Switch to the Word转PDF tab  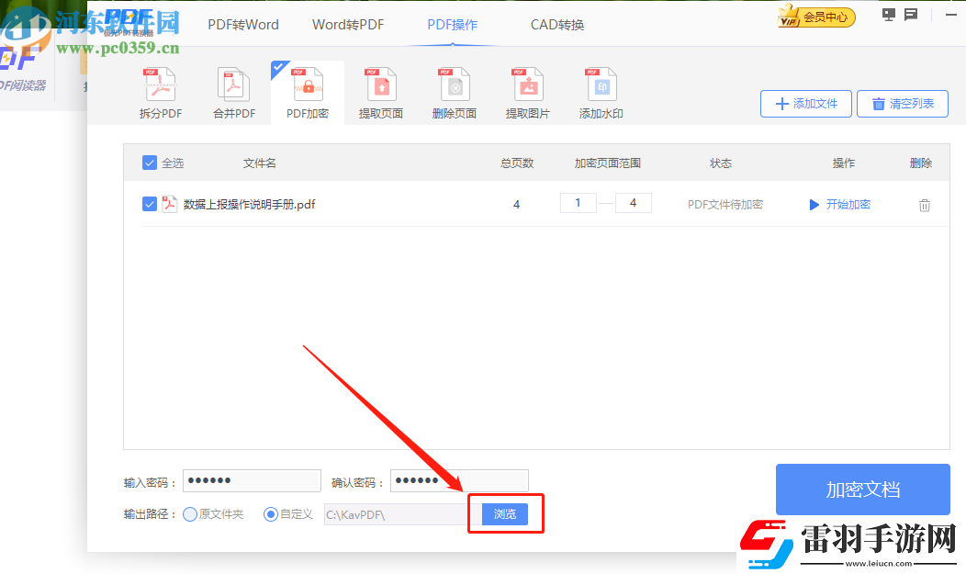point(348,25)
